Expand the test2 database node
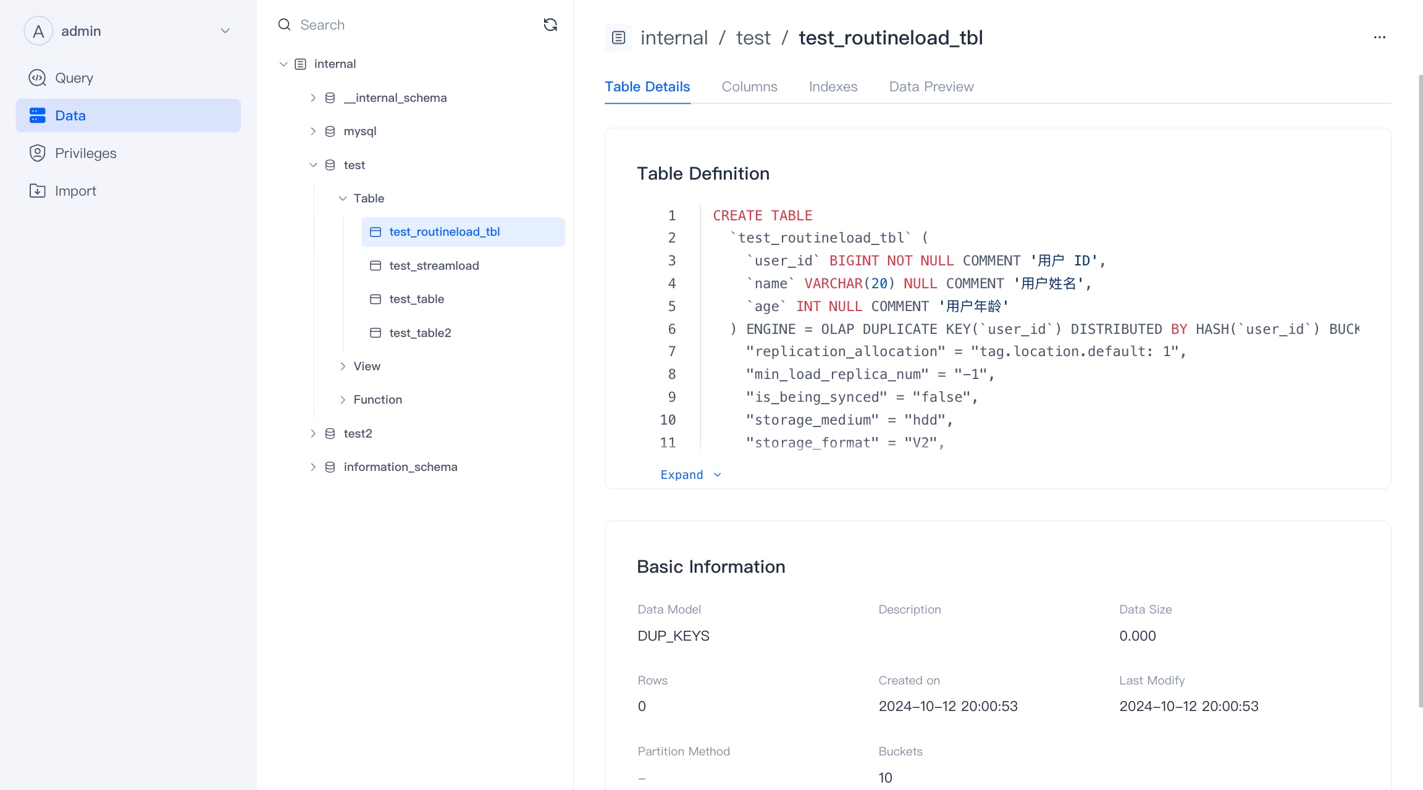Screen dimensions: 1423x790 (x=313, y=433)
